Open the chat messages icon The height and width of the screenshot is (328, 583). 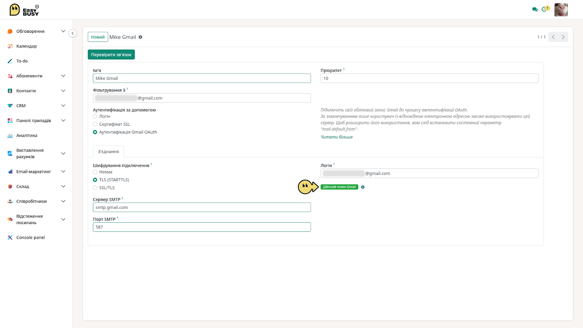(x=535, y=9)
